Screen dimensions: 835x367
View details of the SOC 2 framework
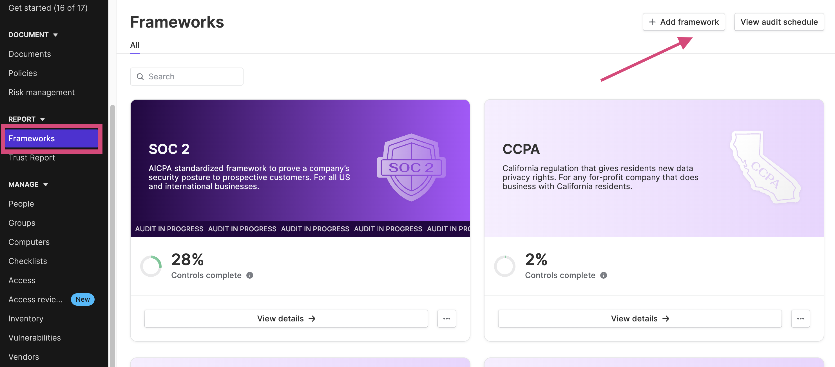click(x=286, y=318)
